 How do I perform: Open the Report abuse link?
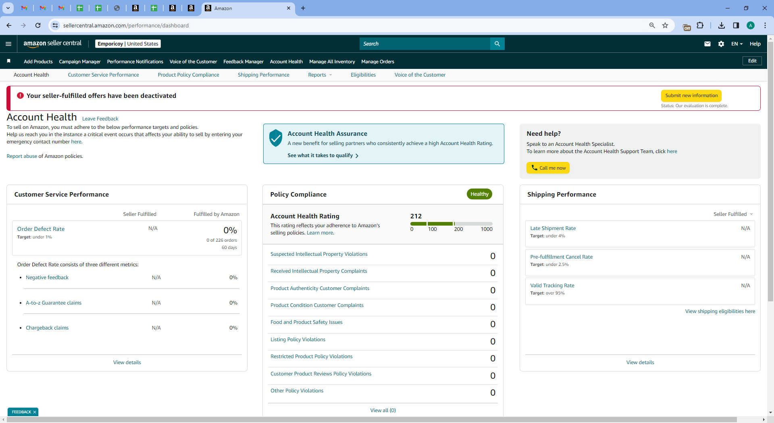coord(22,156)
